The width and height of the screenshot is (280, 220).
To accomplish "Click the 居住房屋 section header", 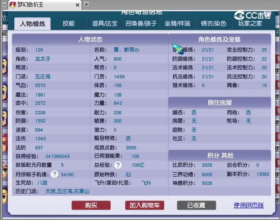I will [220, 103].
